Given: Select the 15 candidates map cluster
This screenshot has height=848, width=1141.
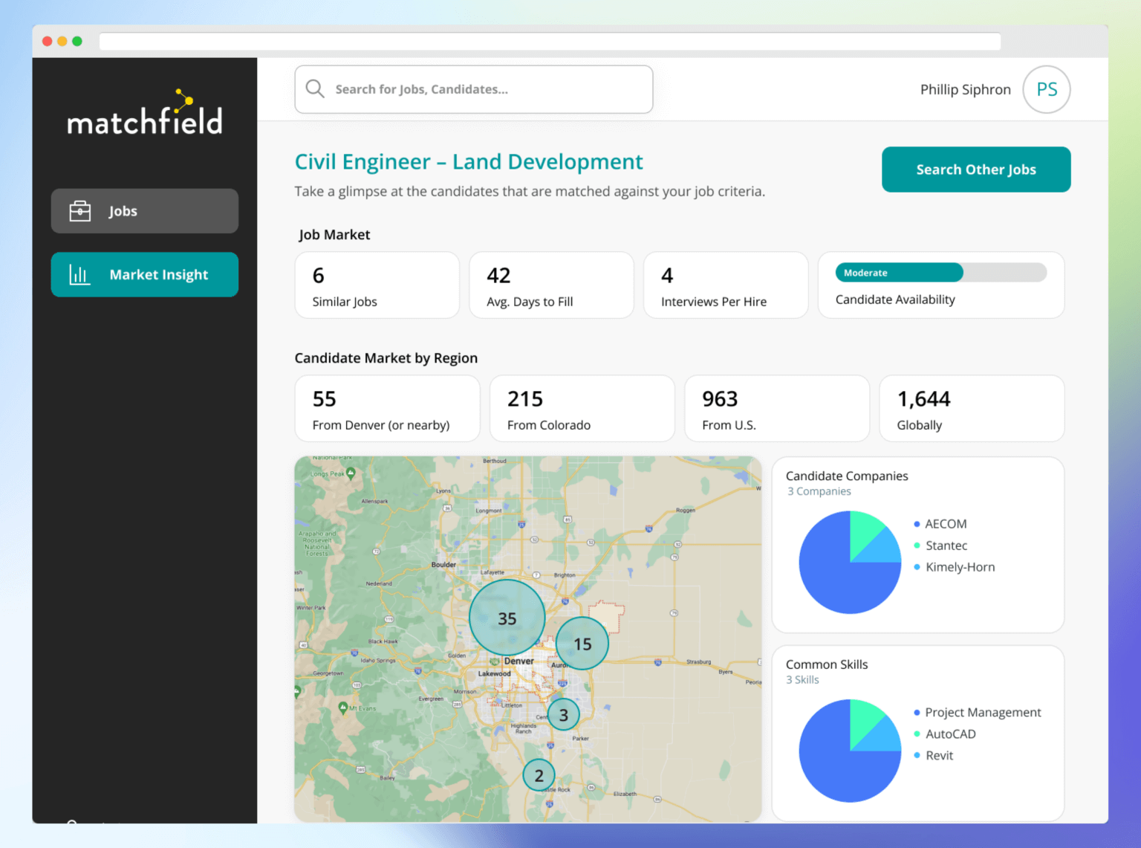Looking at the screenshot, I should tap(582, 644).
